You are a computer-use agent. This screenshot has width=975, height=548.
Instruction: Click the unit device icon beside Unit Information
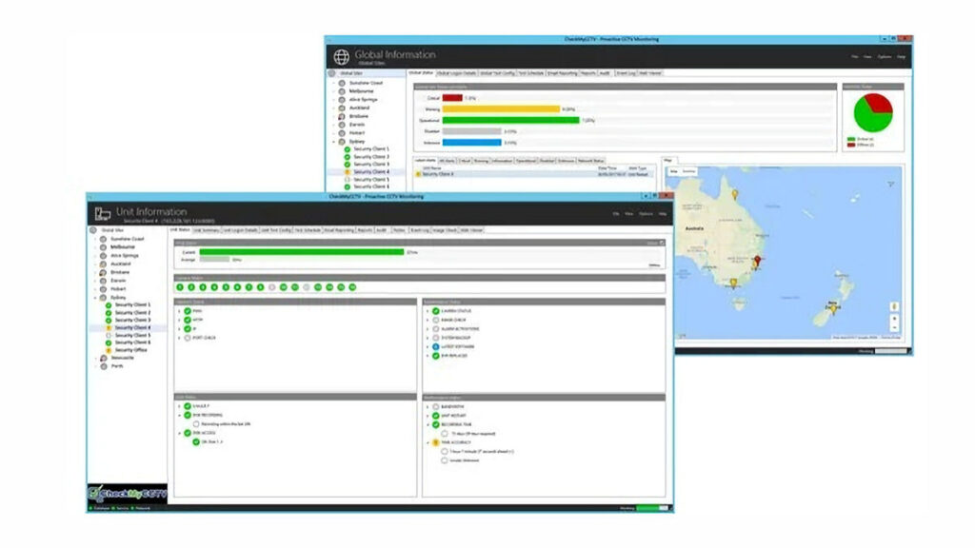pos(101,213)
